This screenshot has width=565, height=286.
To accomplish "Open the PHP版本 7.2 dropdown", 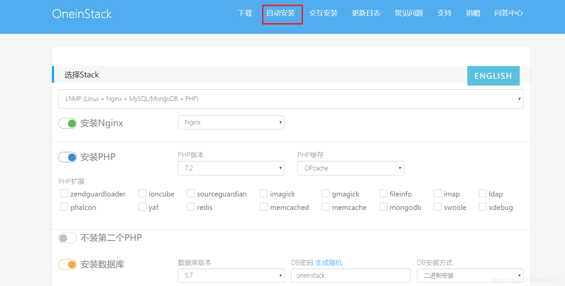I will 231,168.
